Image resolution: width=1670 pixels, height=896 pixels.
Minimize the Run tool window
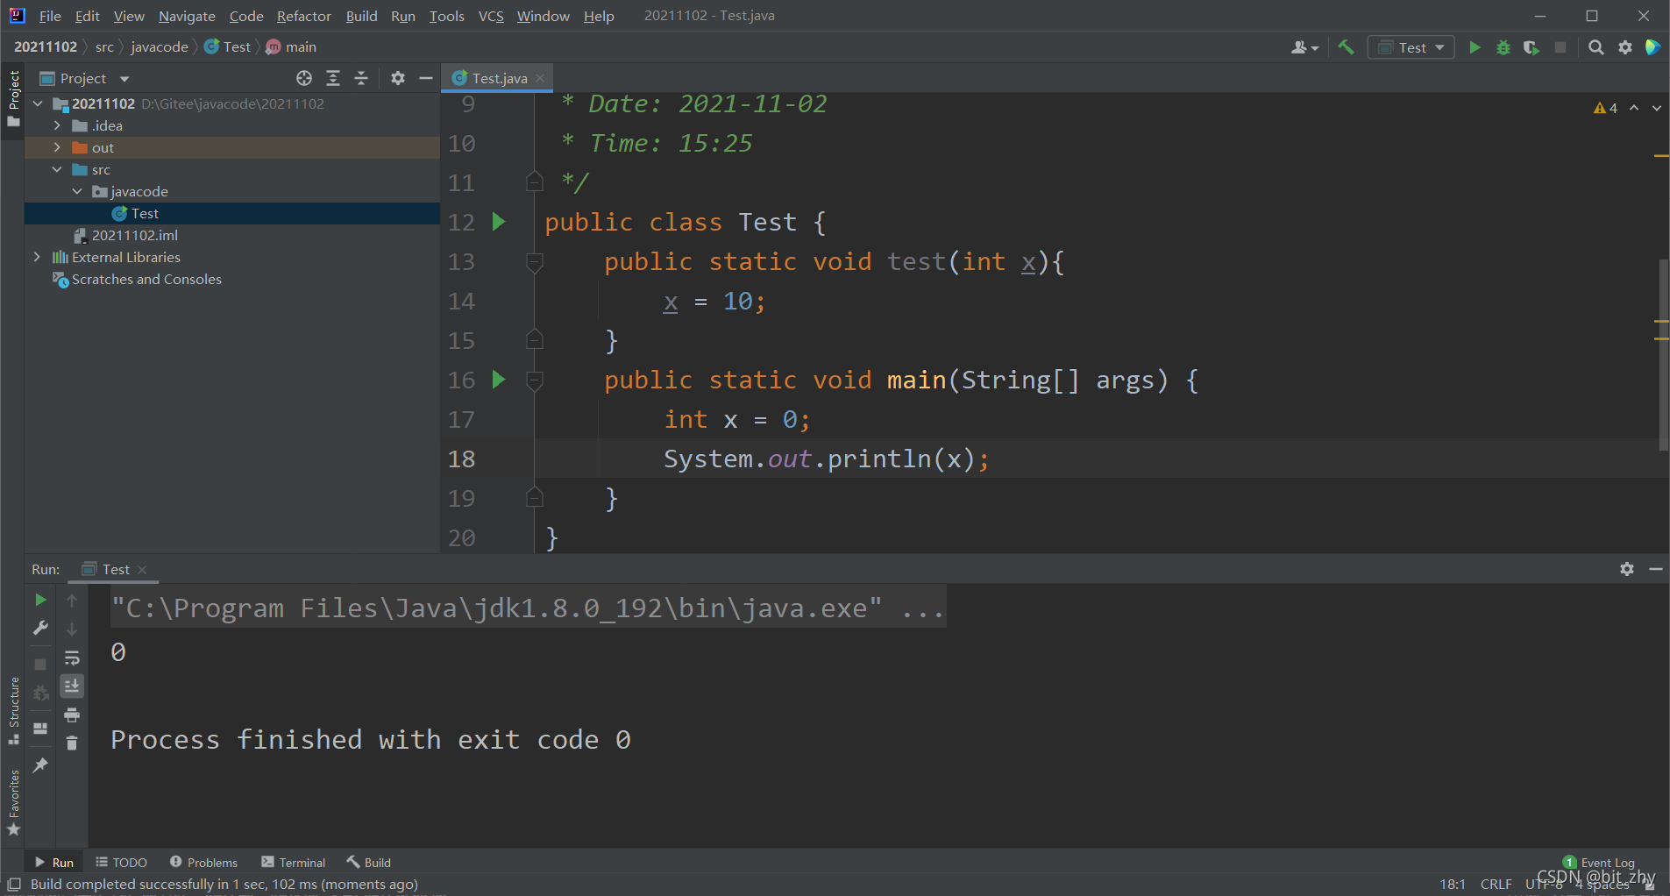click(x=1656, y=569)
